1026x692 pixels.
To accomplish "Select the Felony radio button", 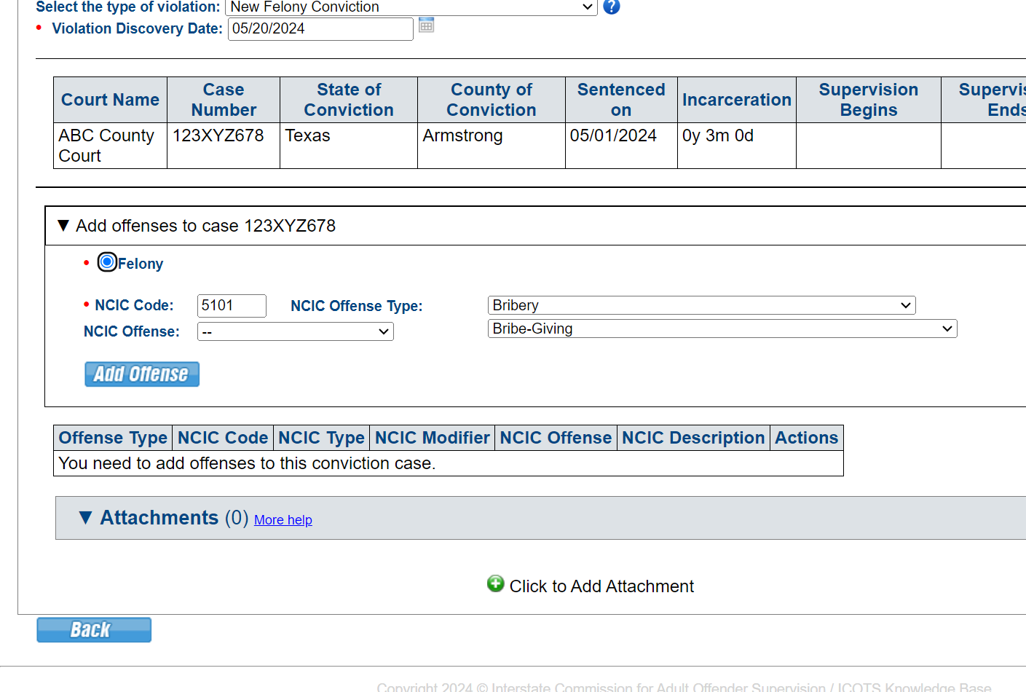I will [x=107, y=262].
